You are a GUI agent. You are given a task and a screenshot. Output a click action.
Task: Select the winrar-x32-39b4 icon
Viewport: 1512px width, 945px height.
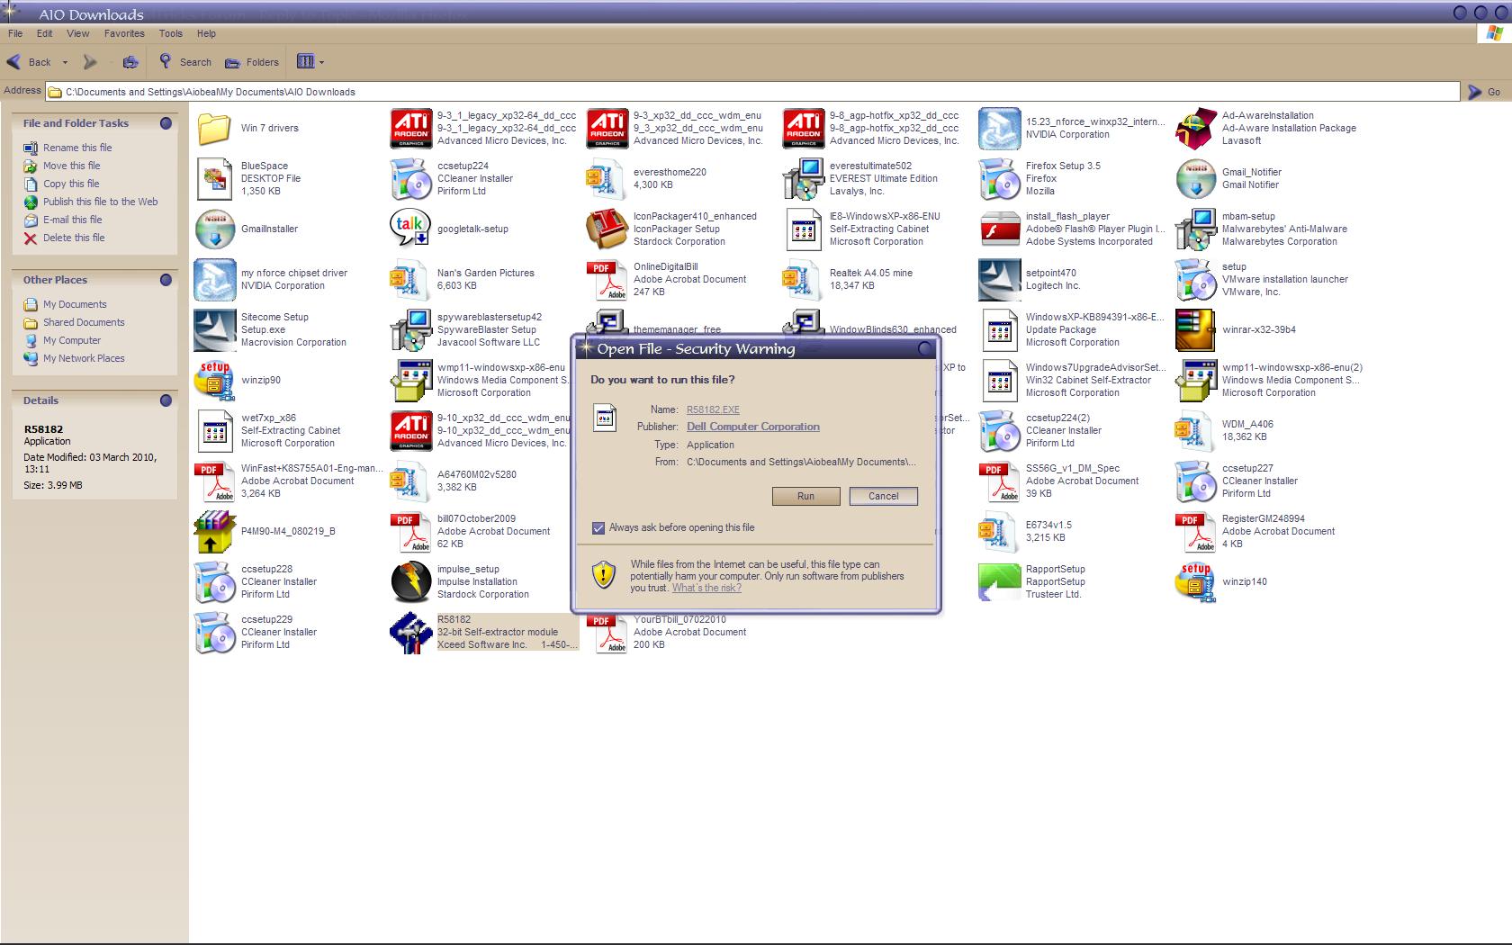[x=1195, y=329]
